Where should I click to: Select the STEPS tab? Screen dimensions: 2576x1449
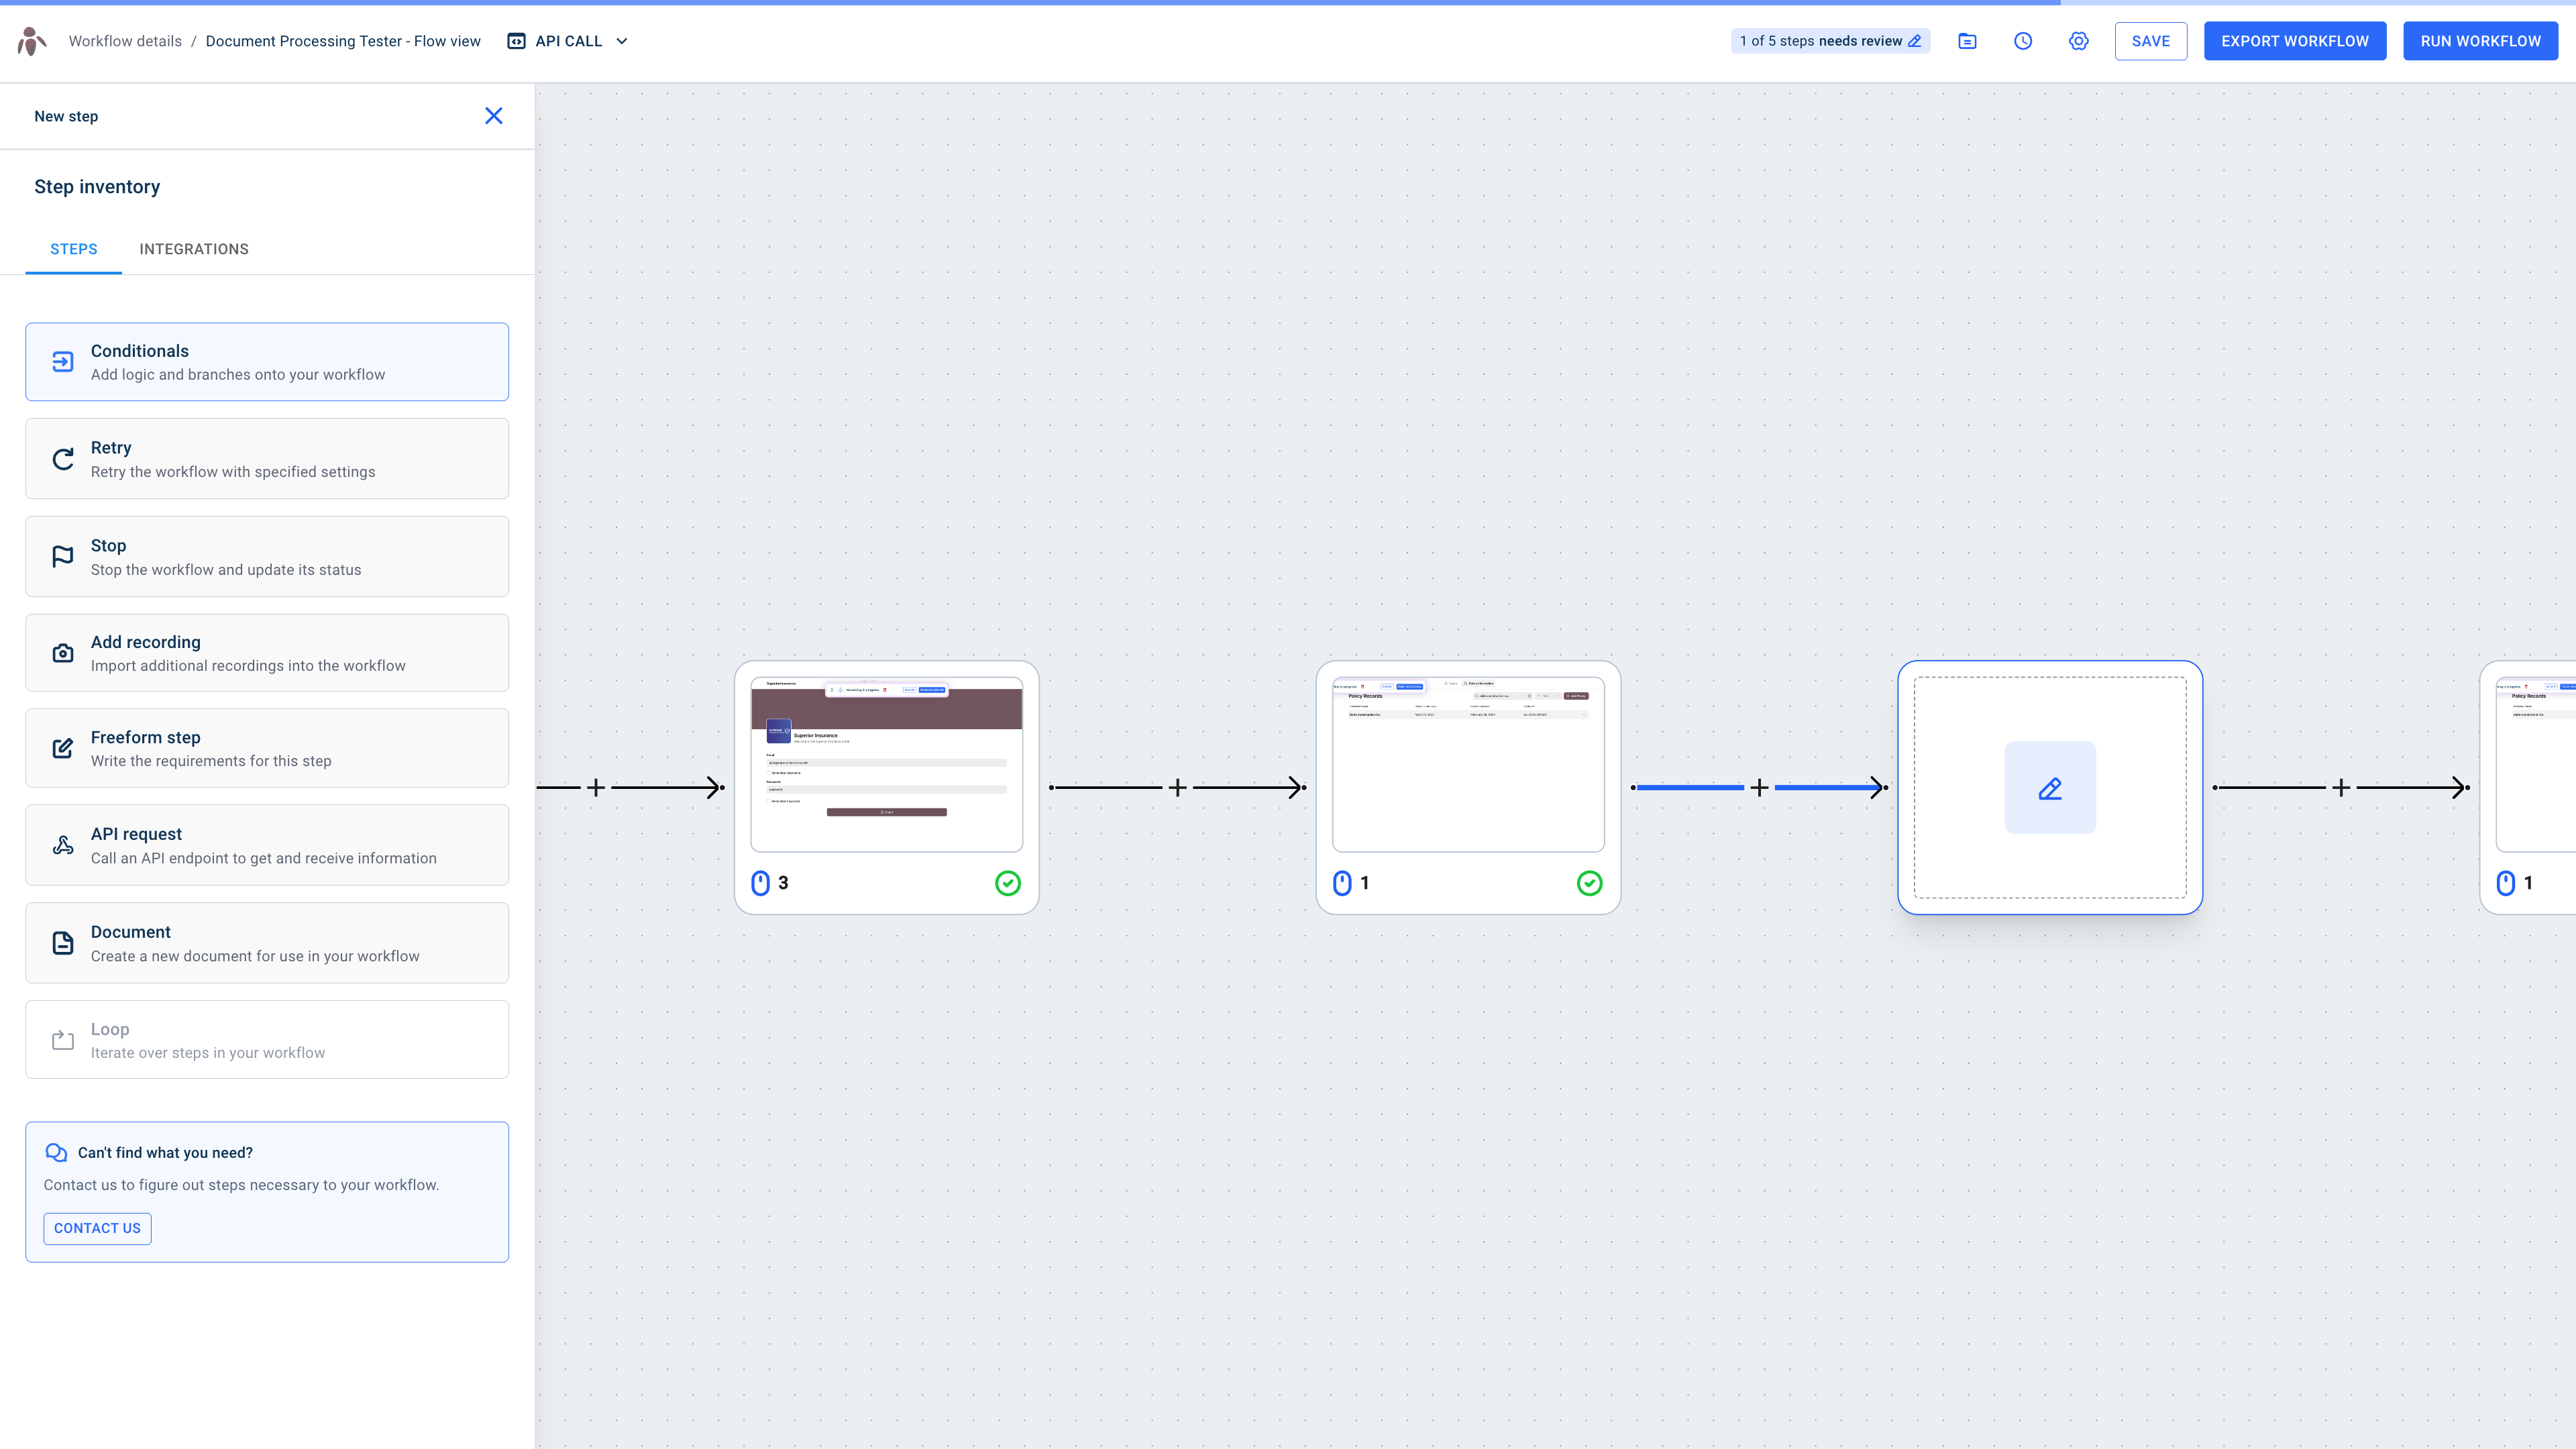tap(73, 249)
